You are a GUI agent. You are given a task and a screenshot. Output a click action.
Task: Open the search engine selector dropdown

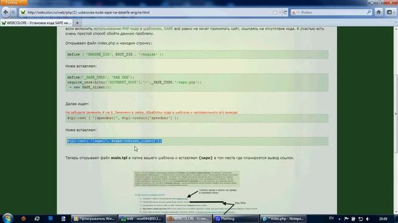tap(295, 12)
